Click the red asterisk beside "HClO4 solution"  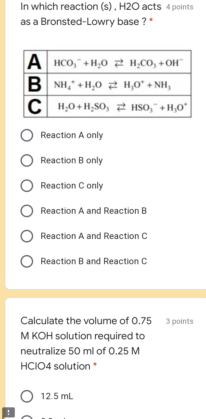[95, 366]
